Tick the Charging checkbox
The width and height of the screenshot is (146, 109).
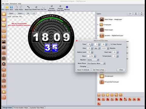pyautogui.click(x=88, y=67)
